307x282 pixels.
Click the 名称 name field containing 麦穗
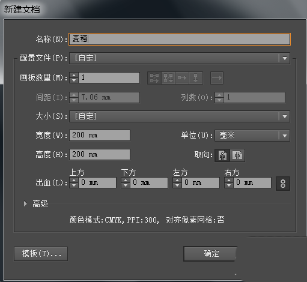tap(180, 39)
